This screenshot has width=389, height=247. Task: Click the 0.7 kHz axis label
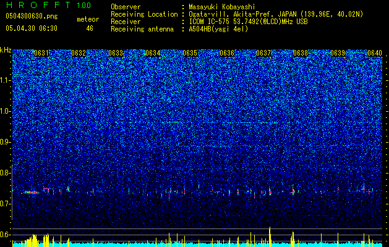click(x=6, y=204)
